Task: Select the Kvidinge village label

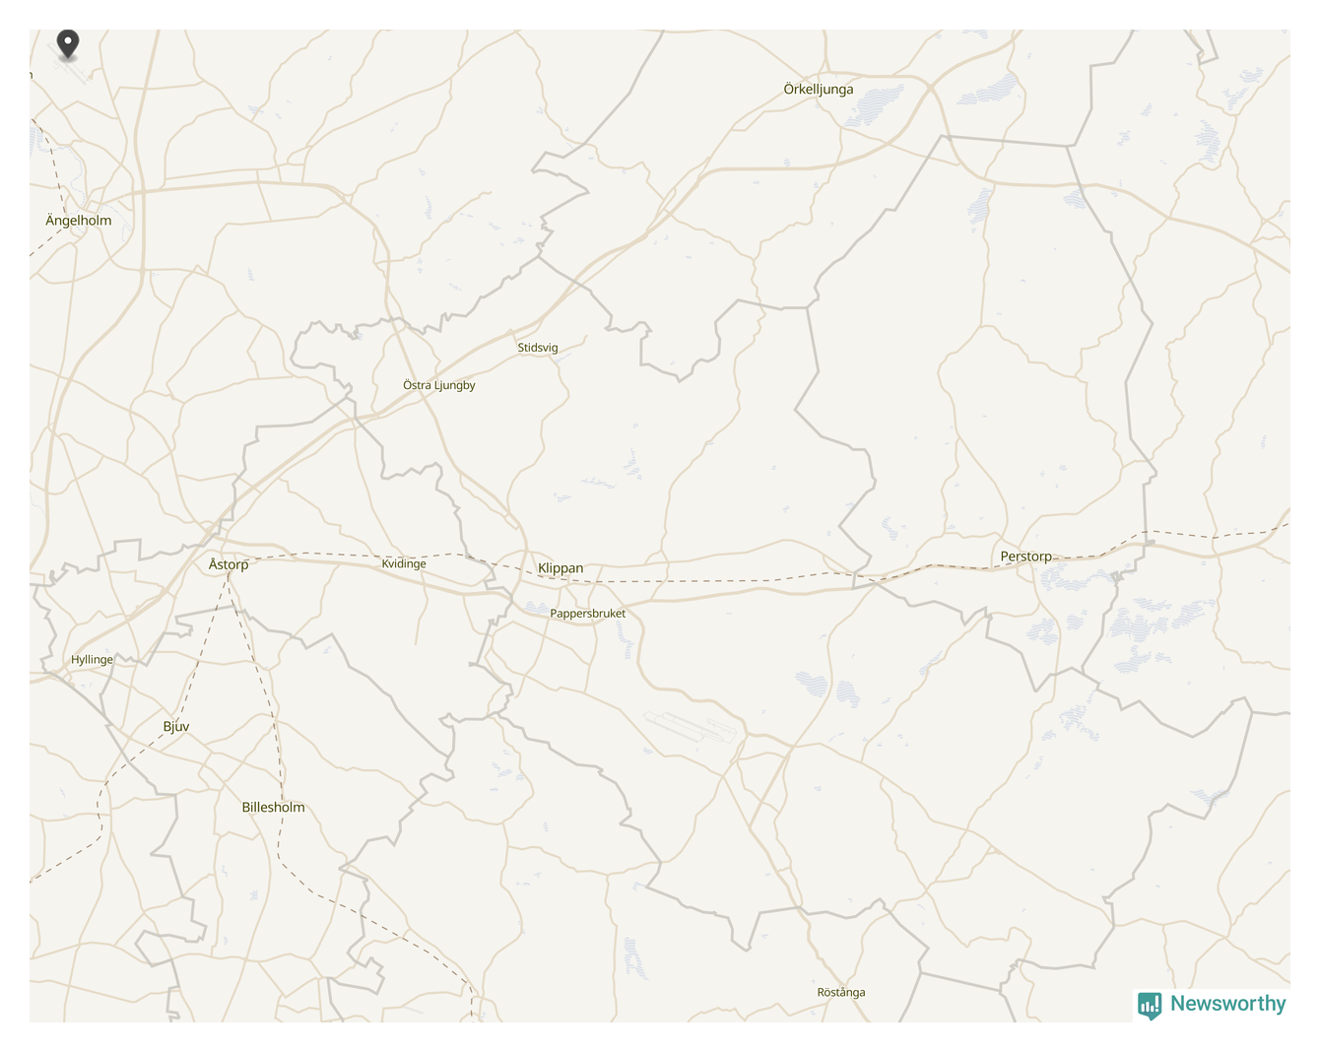Action: 404,563
